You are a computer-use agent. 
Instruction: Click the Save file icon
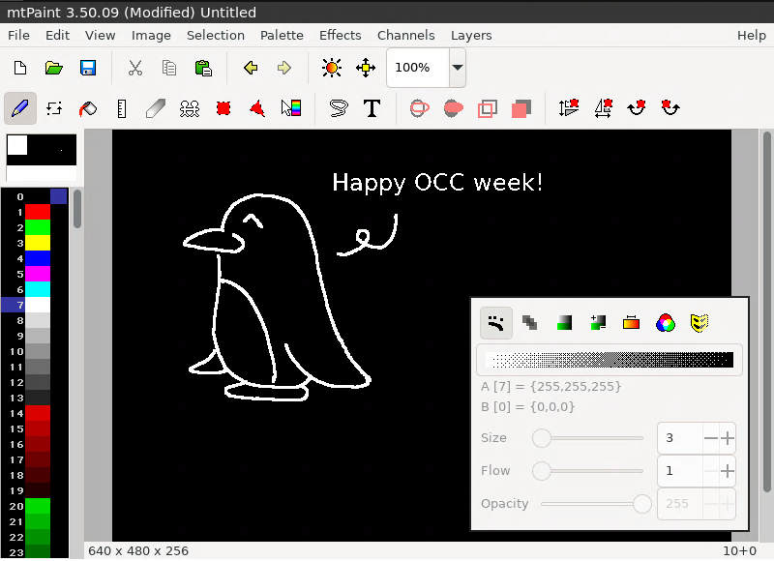click(x=87, y=68)
